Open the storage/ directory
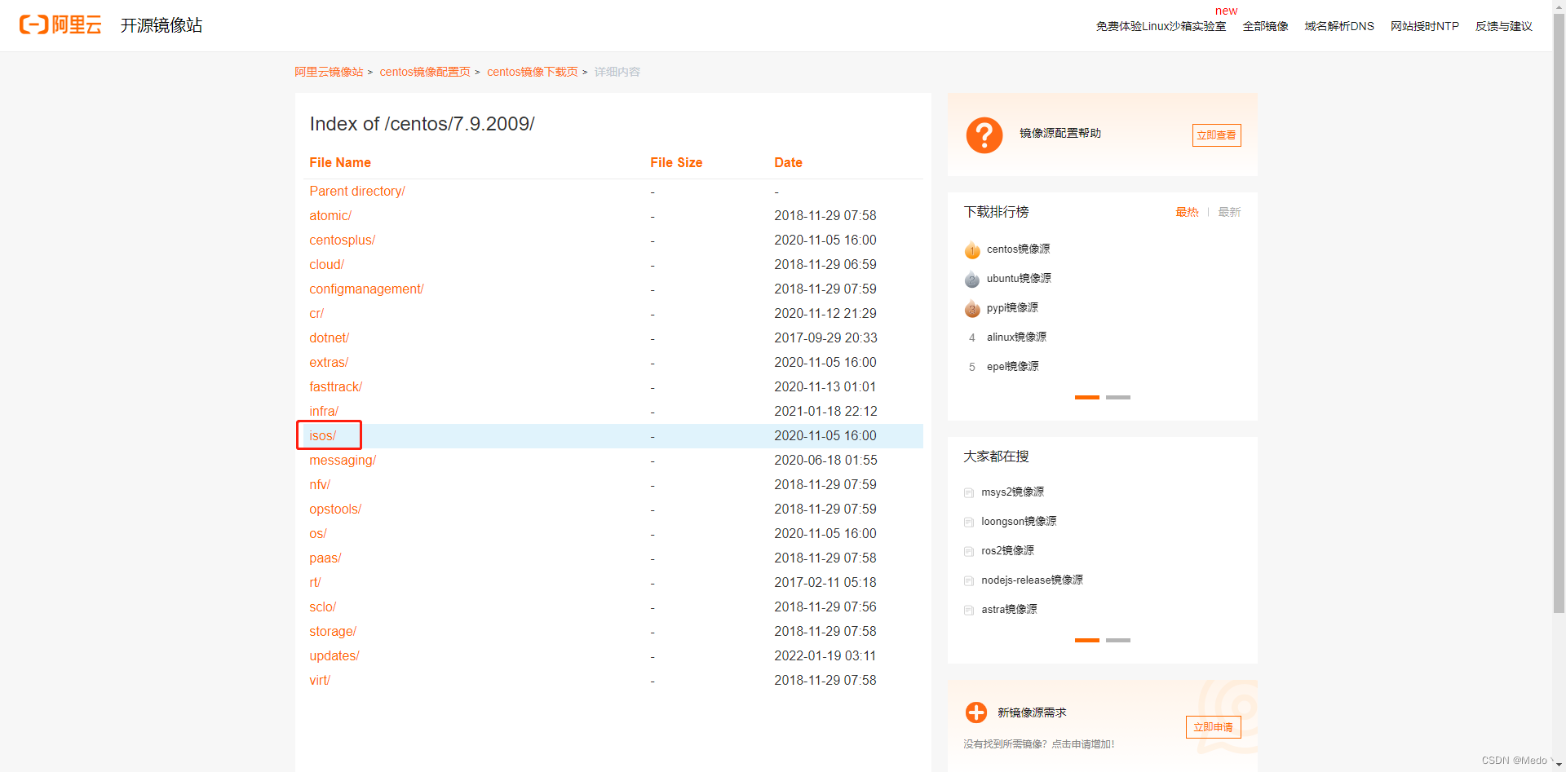Viewport: 1566px width, 772px height. 333,631
